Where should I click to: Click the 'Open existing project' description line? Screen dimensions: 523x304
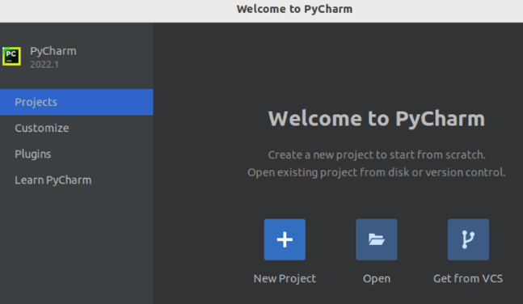376,172
